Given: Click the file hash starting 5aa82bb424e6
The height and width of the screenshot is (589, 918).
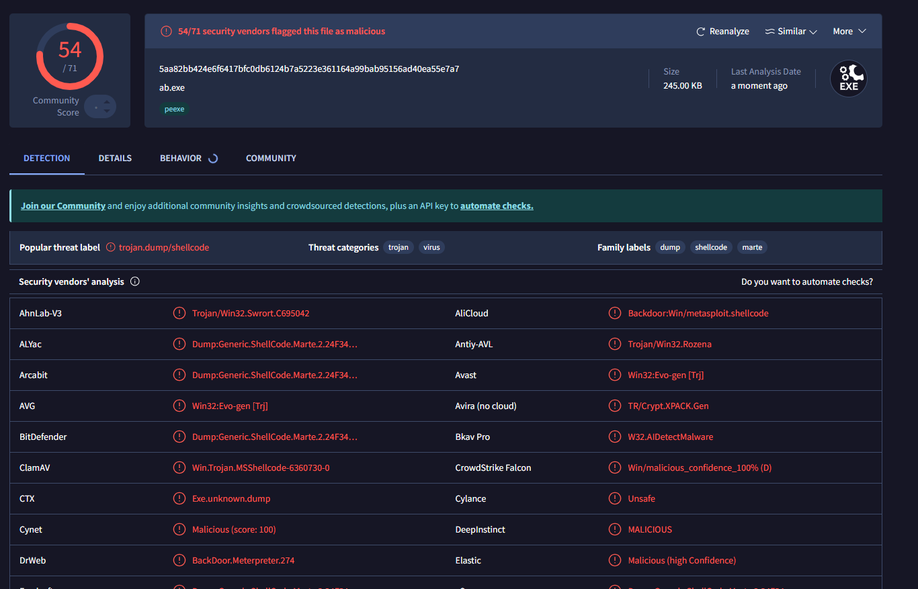Looking at the screenshot, I should click(x=309, y=69).
